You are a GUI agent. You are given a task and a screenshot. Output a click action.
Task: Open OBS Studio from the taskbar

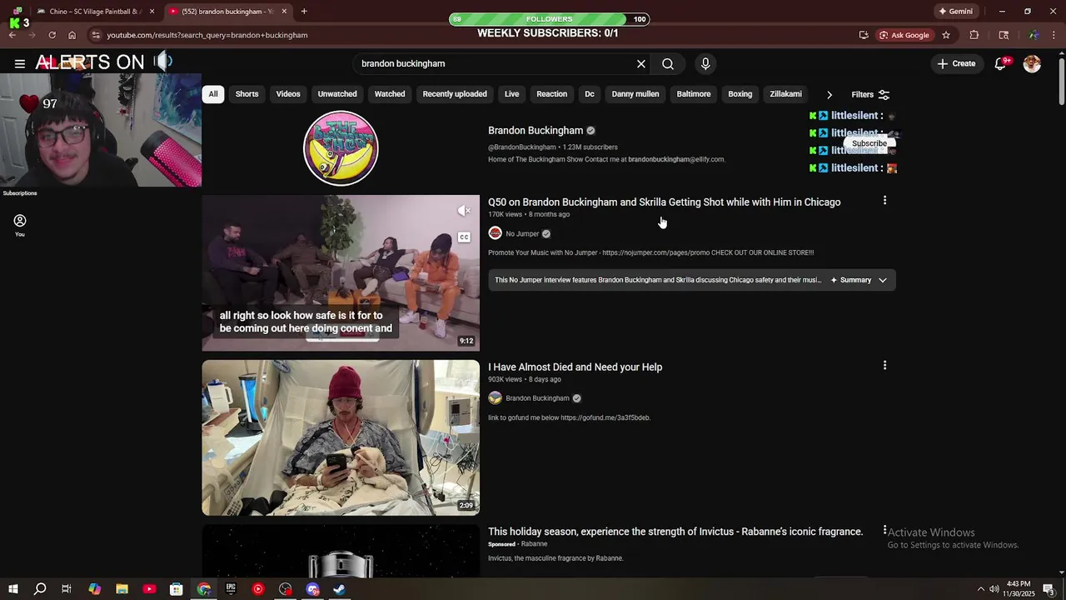[286, 589]
